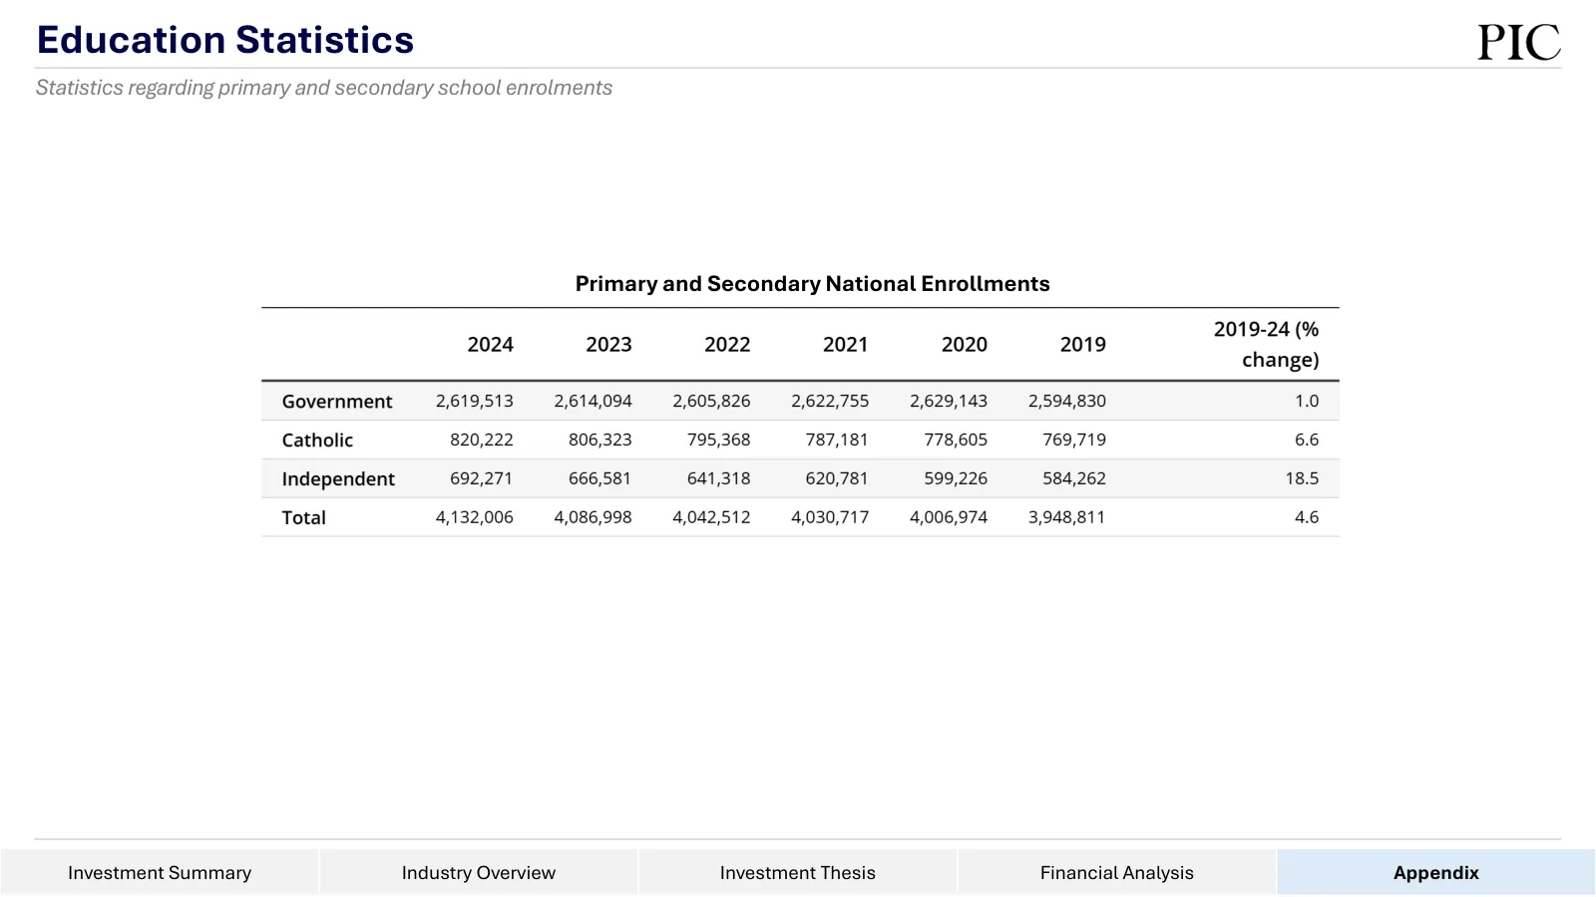The width and height of the screenshot is (1596, 897).
Task: Click Independent 2019 value 584,262
Action: coord(1074,478)
